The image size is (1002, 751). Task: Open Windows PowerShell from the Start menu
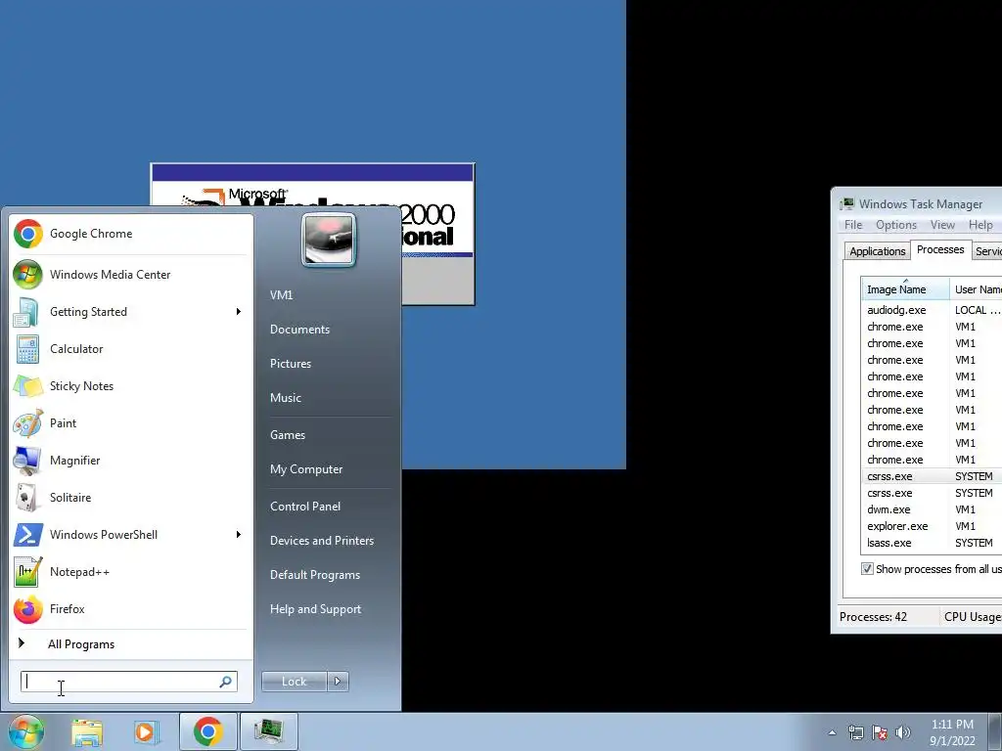(130, 535)
